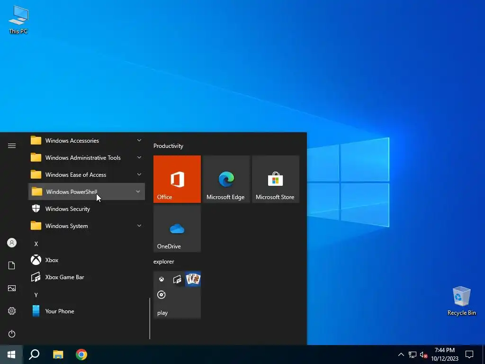Viewport: 485px width, 364px height.
Task: Click the X letter header in app list
Action: tap(36, 244)
